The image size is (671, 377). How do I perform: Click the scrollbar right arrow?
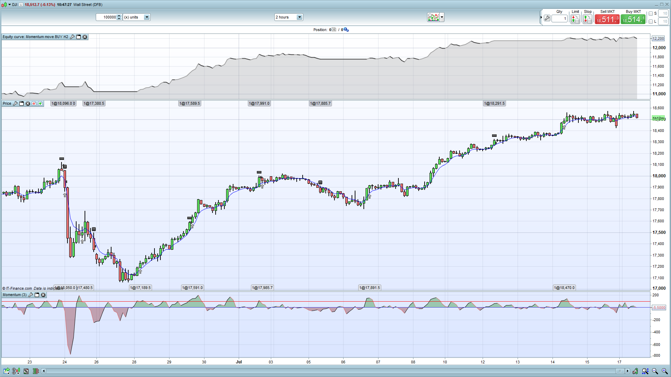coord(628,371)
